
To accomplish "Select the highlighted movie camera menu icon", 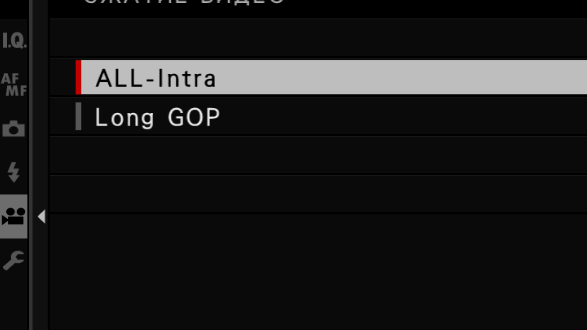I will [13, 216].
